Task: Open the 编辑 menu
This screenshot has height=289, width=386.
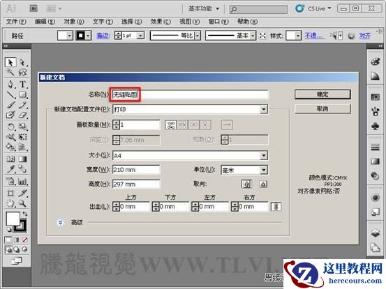Action: tap(45, 22)
